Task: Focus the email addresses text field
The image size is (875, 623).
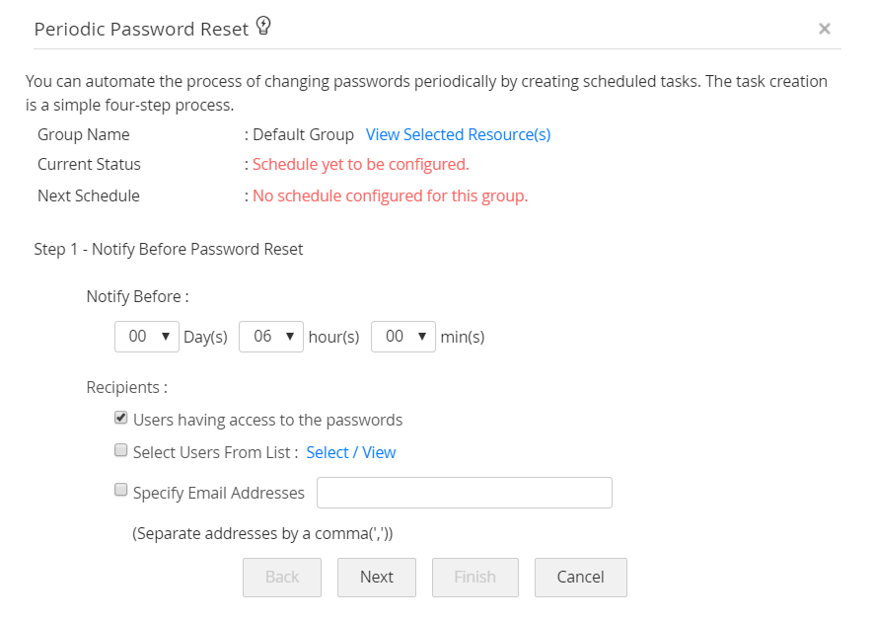Action: click(x=464, y=493)
